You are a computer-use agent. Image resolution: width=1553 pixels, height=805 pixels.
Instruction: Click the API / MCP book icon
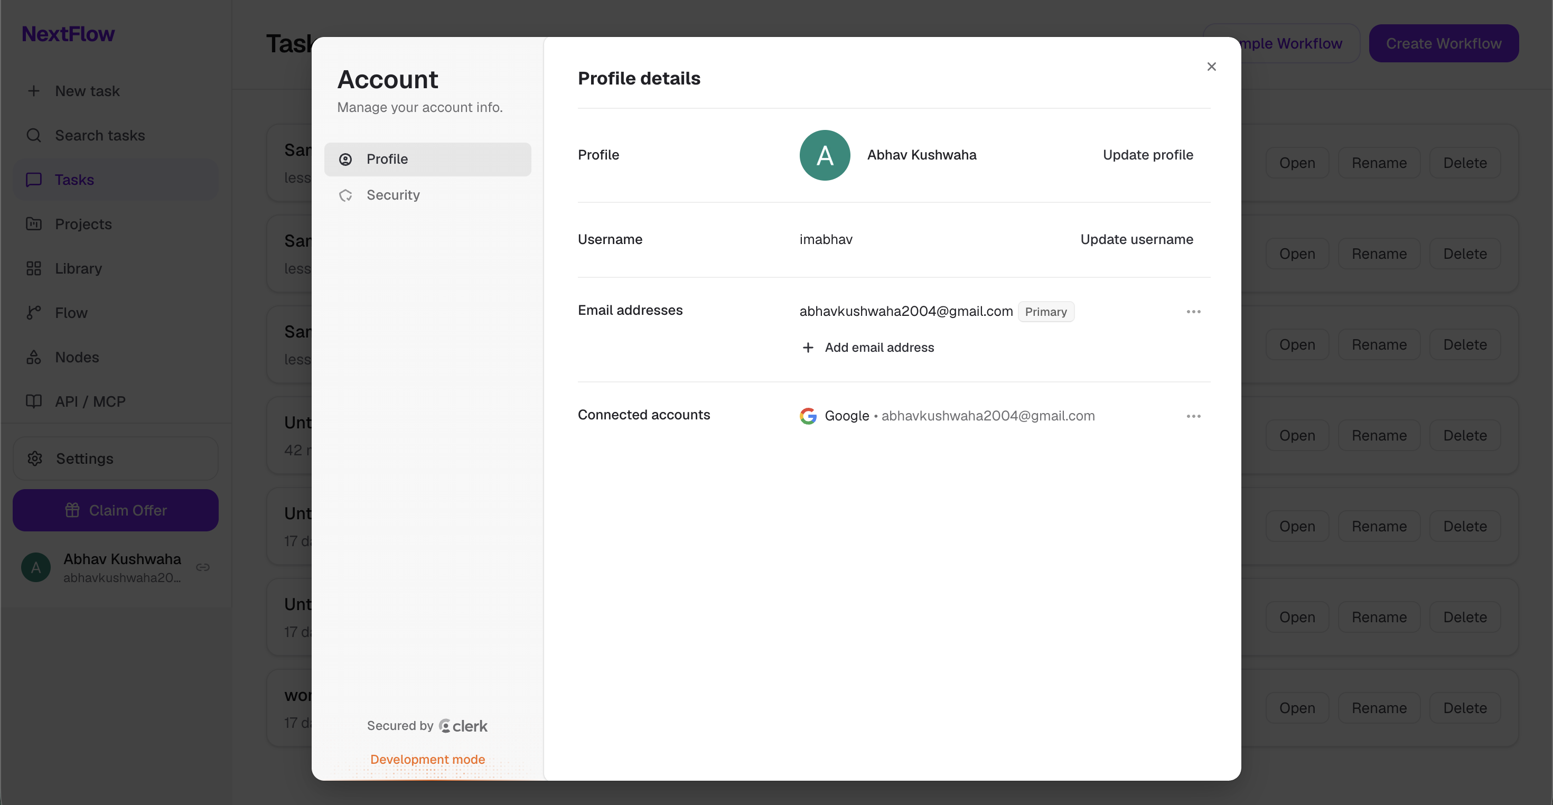tap(34, 401)
